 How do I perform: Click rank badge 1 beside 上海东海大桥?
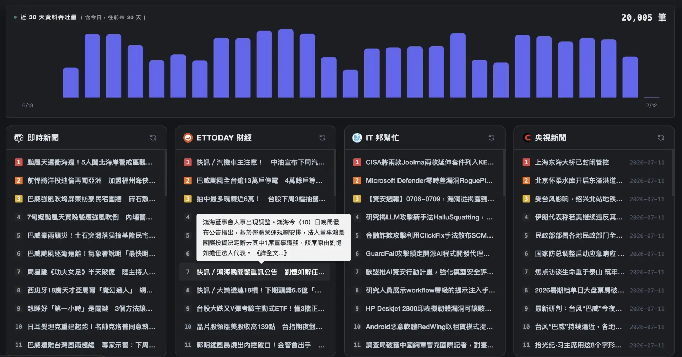526,162
